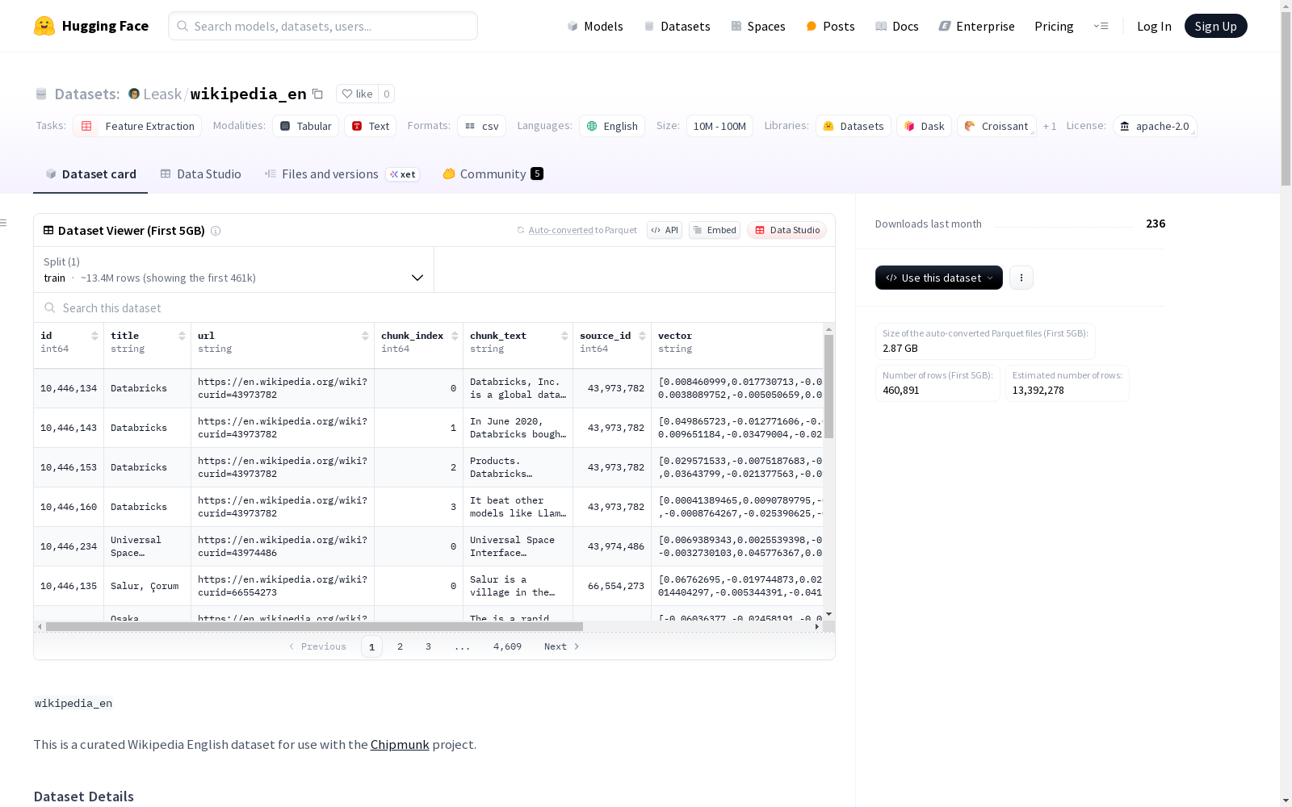Open the more options kebab menu
This screenshot has width=1292, height=807.
tap(1021, 278)
